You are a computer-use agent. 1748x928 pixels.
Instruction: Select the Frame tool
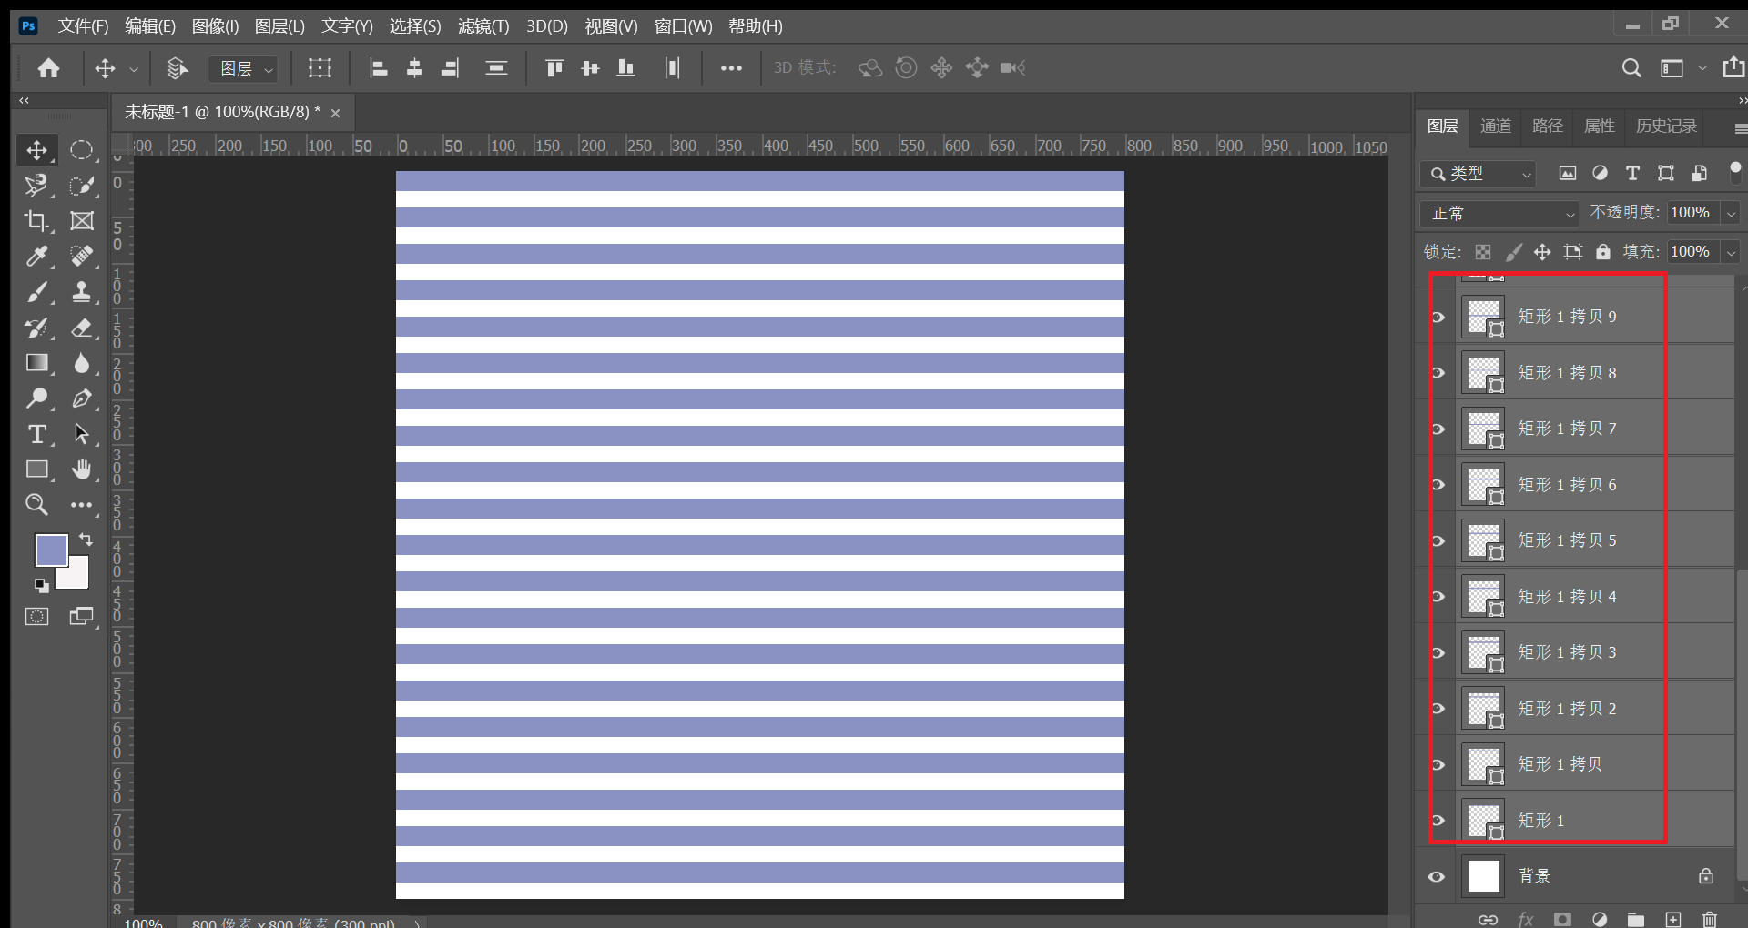point(82,221)
